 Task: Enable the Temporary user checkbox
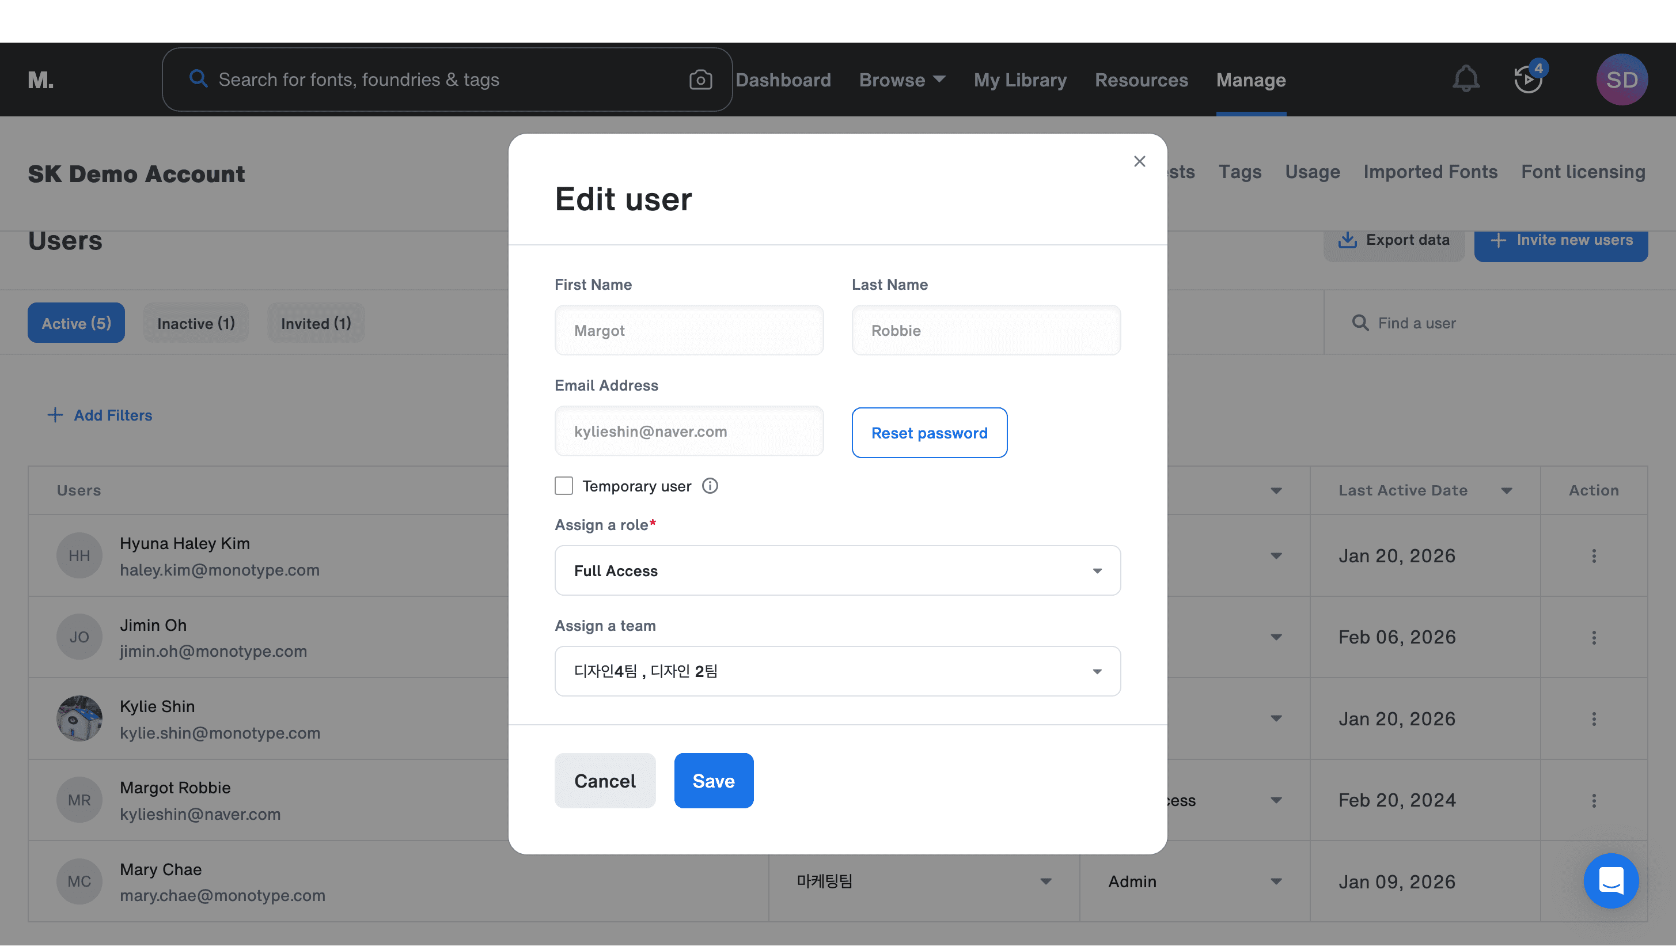click(x=563, y=486)
